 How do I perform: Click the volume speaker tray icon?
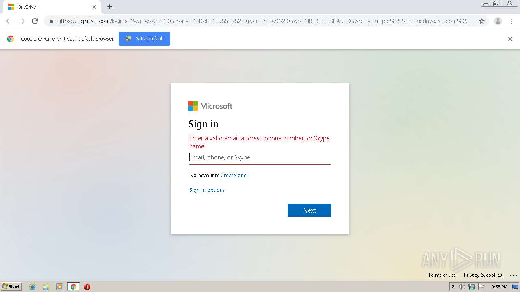click(x=462, y=287)
